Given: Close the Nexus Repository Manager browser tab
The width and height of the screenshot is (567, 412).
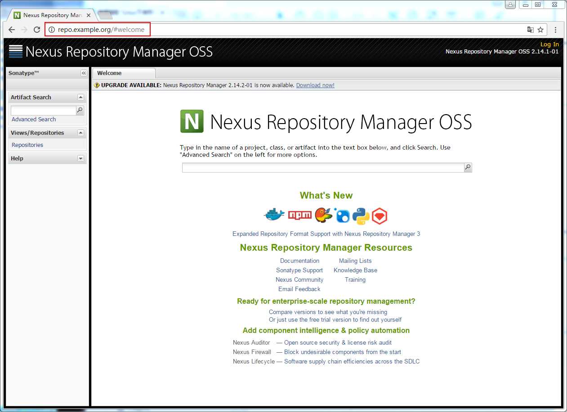Looking at the screenshot, I should pos(89,15).
